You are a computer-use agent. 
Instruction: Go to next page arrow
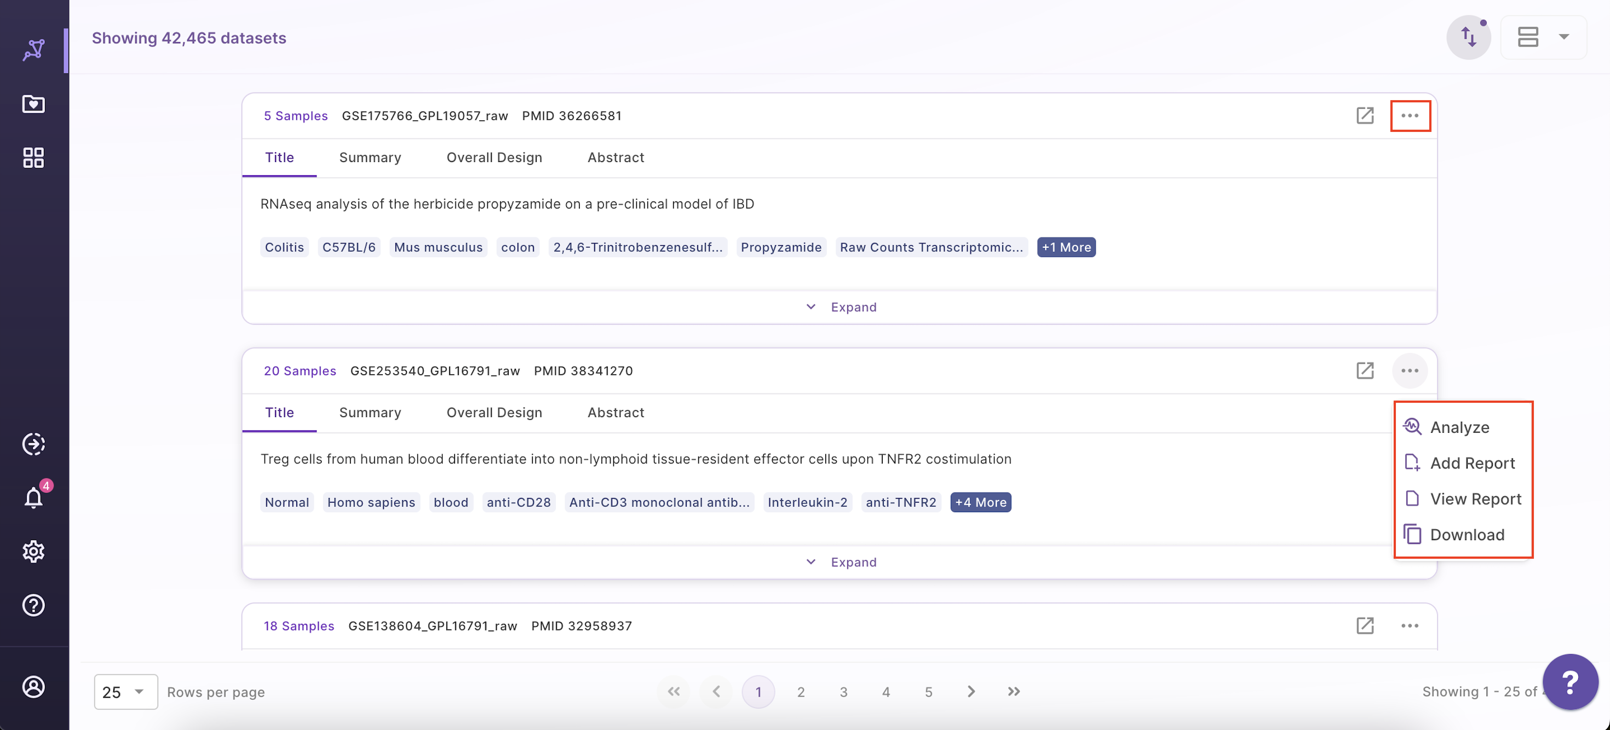point(970,691)
